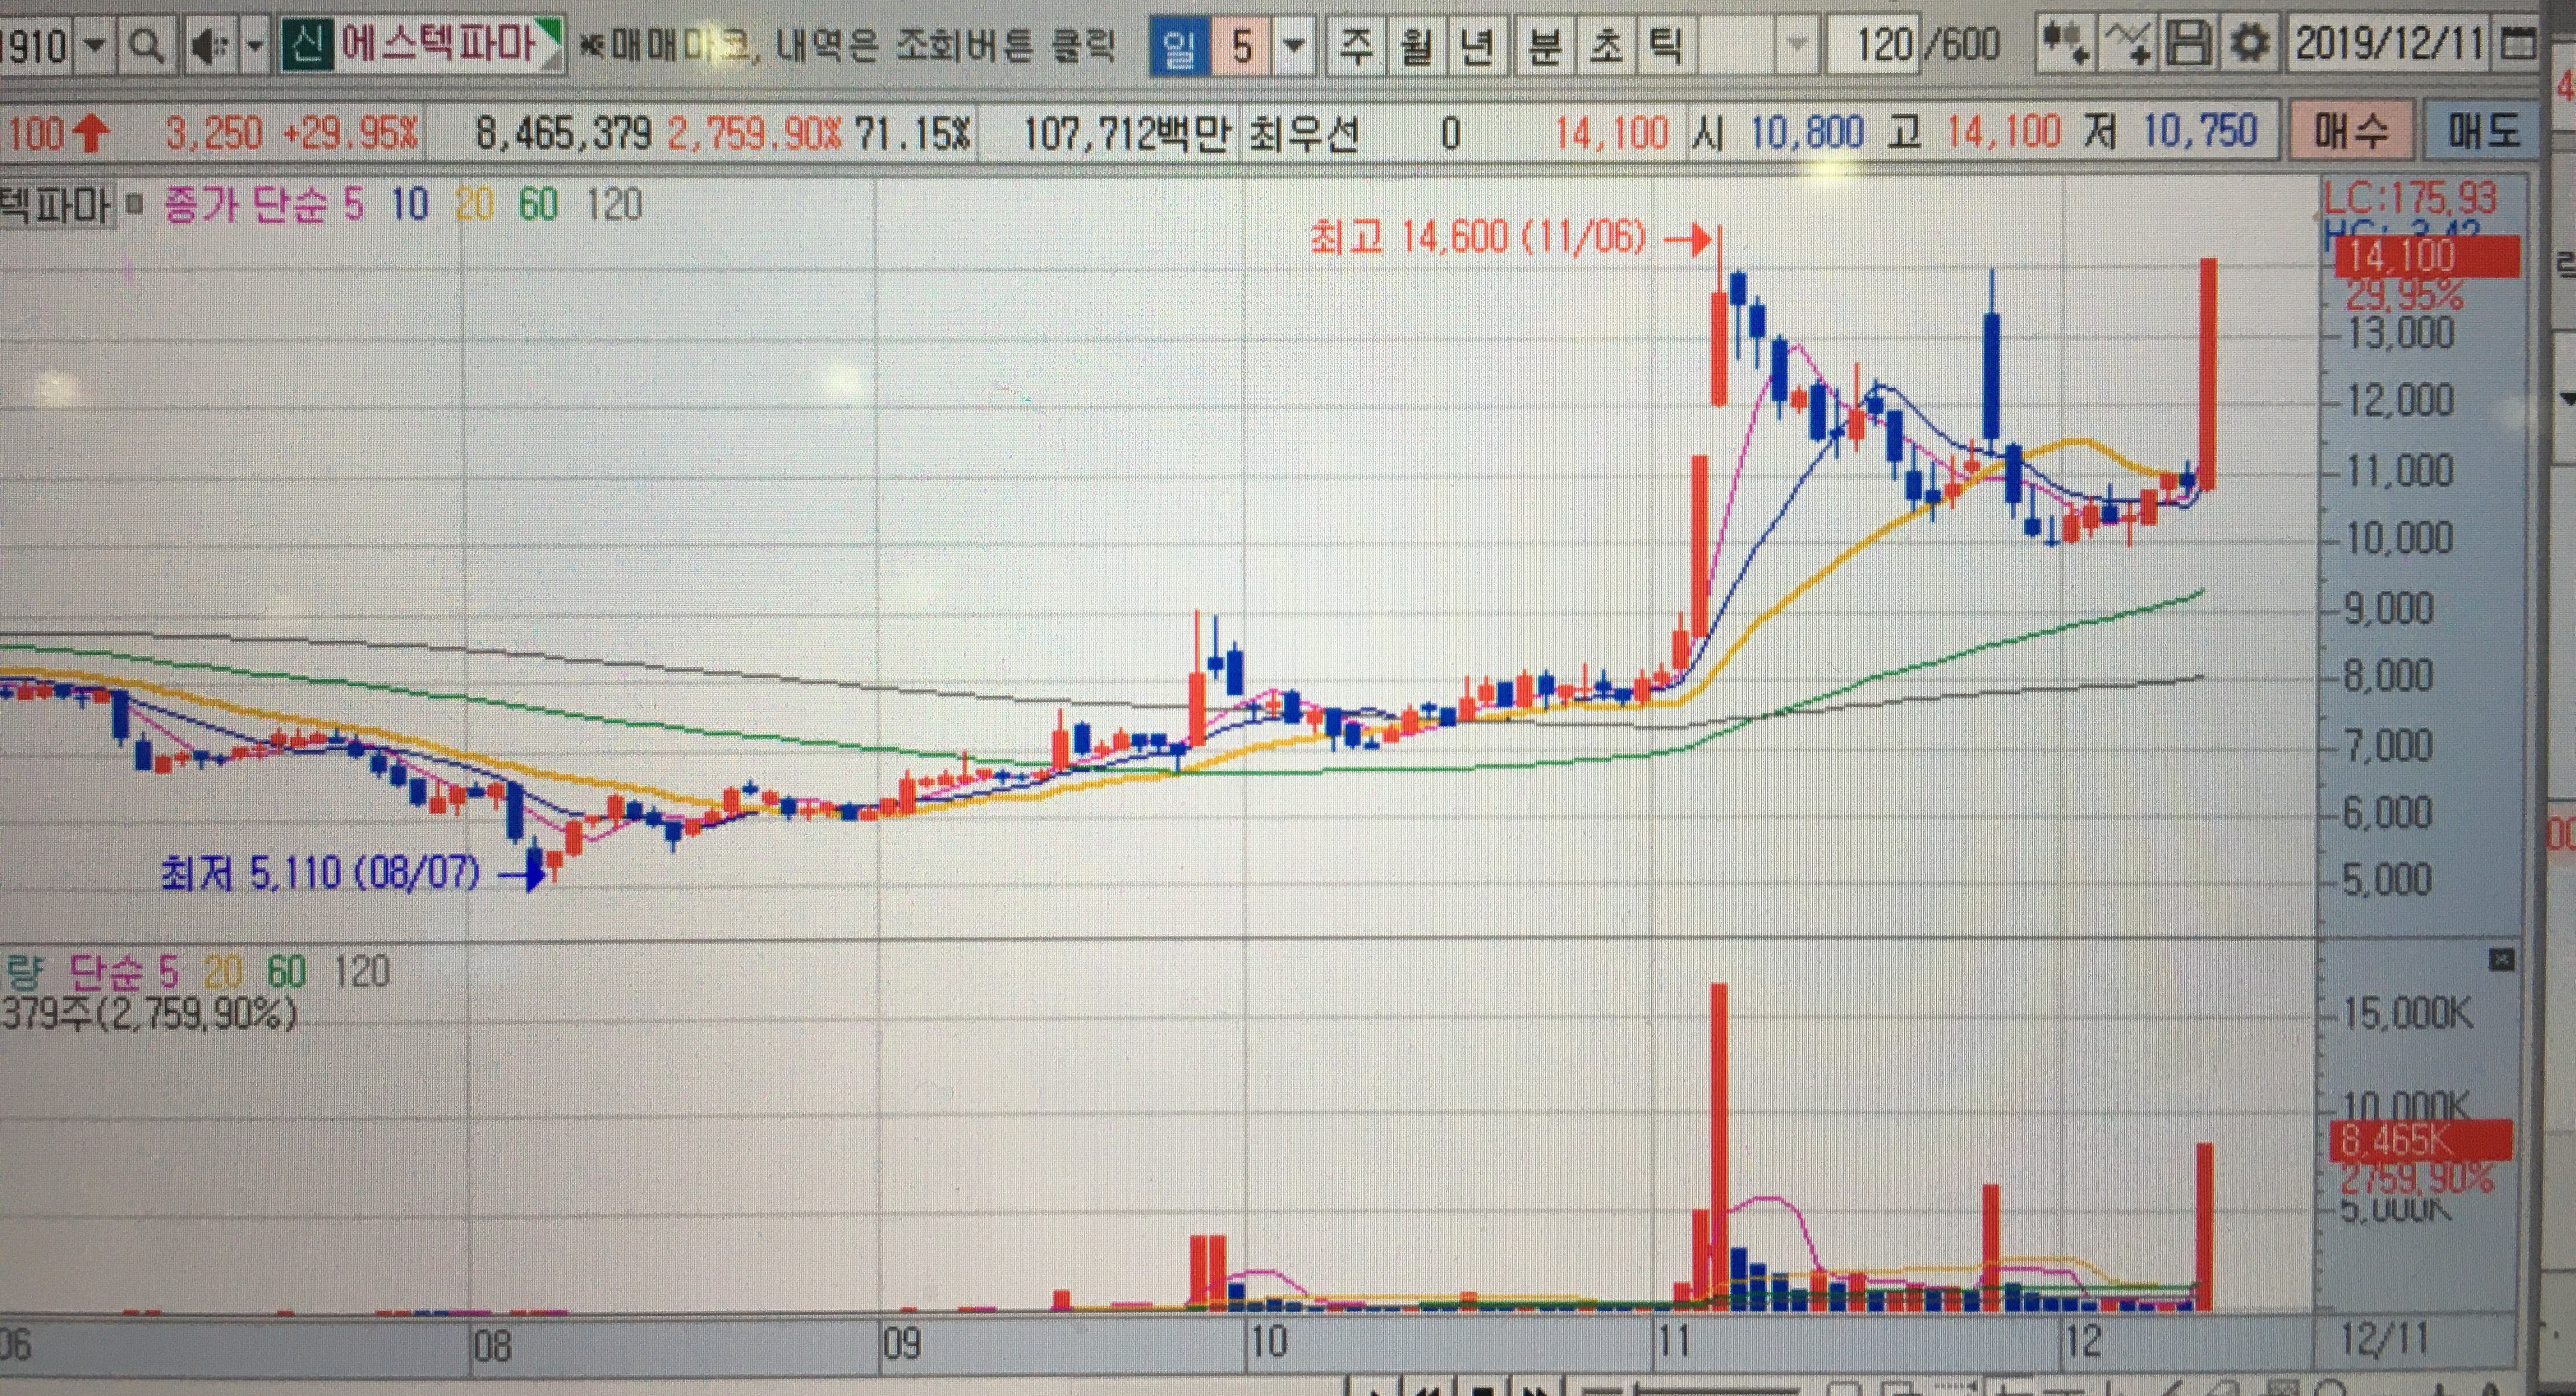
Task: Switch to monthly 월 chart period
Action: tap(1416, 47)
